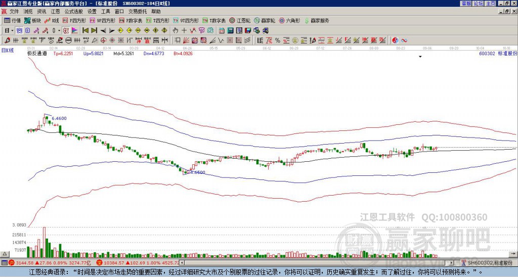Open the 六角形 hexagon chart tool
518x277 pixels.
(289, 20)
